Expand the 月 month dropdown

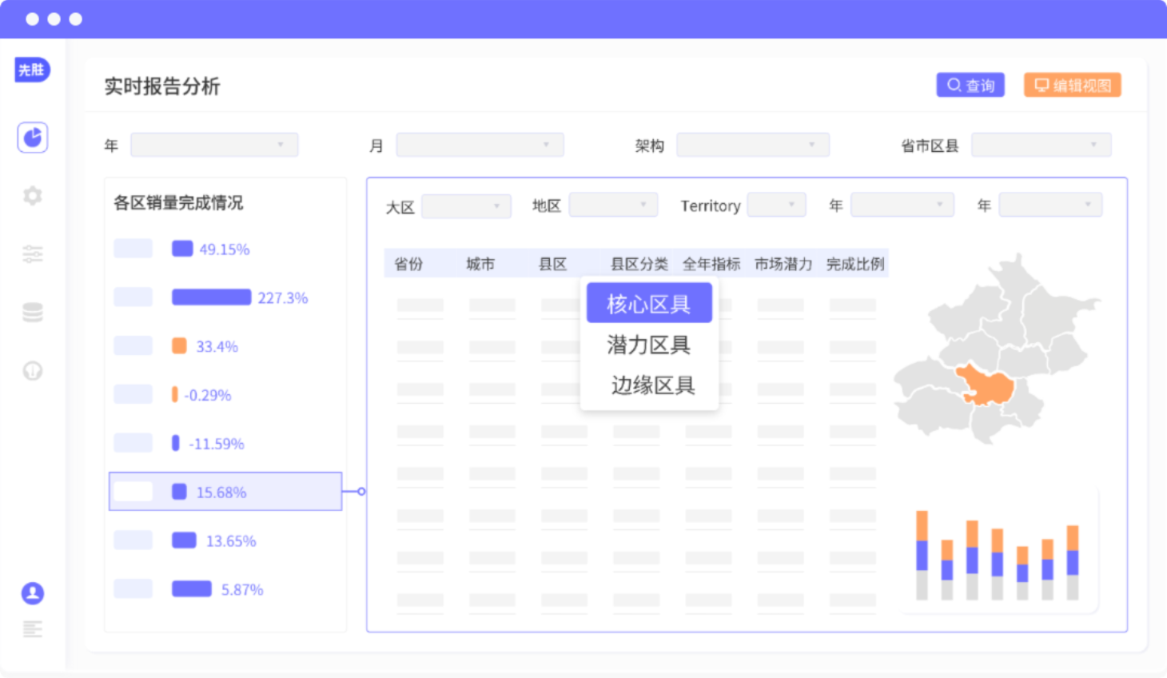point(480,145)
